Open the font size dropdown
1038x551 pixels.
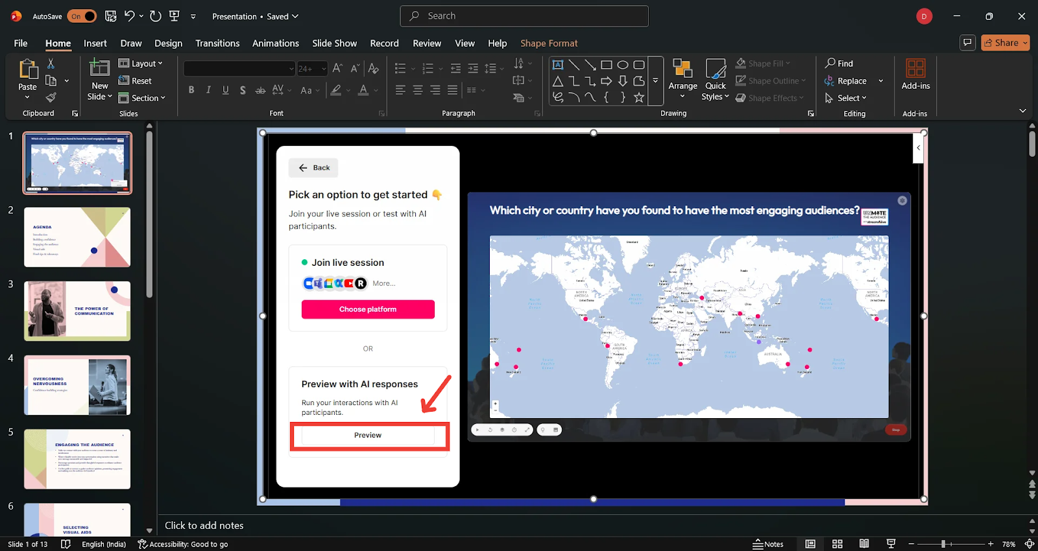tap(324, 69)
